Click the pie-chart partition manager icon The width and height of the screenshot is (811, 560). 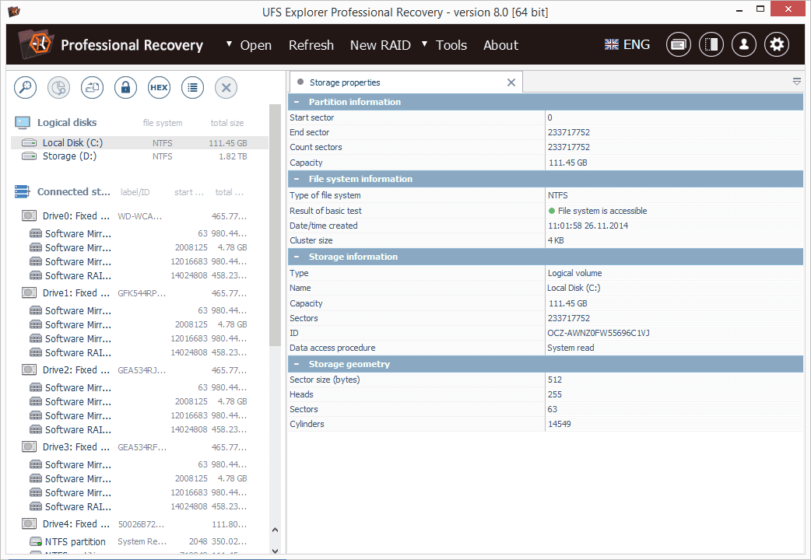pyautogui.click(x=58, y=87)
